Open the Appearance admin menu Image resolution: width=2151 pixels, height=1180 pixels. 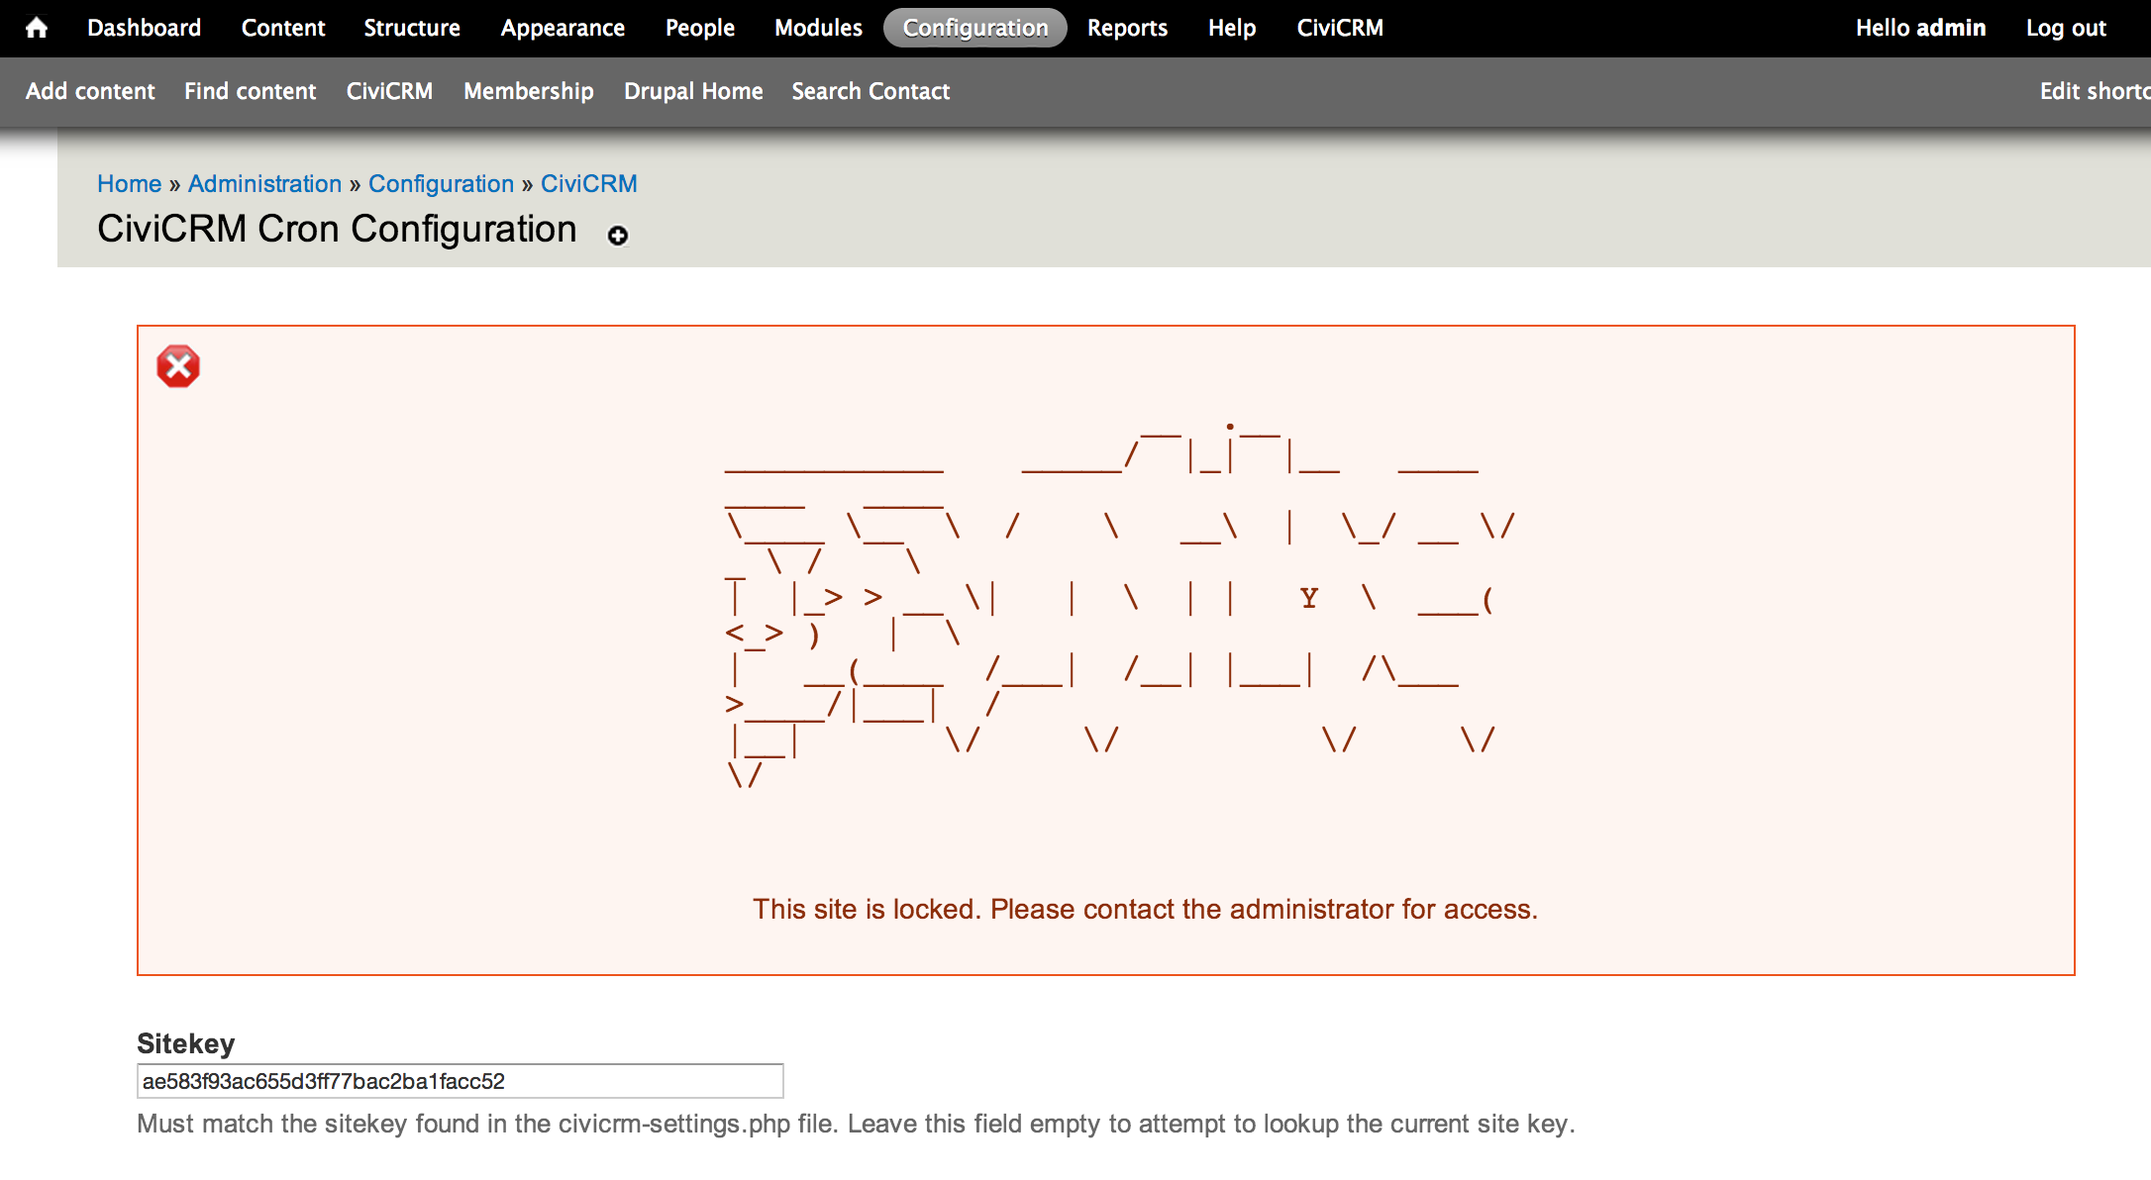click(563, 28)
